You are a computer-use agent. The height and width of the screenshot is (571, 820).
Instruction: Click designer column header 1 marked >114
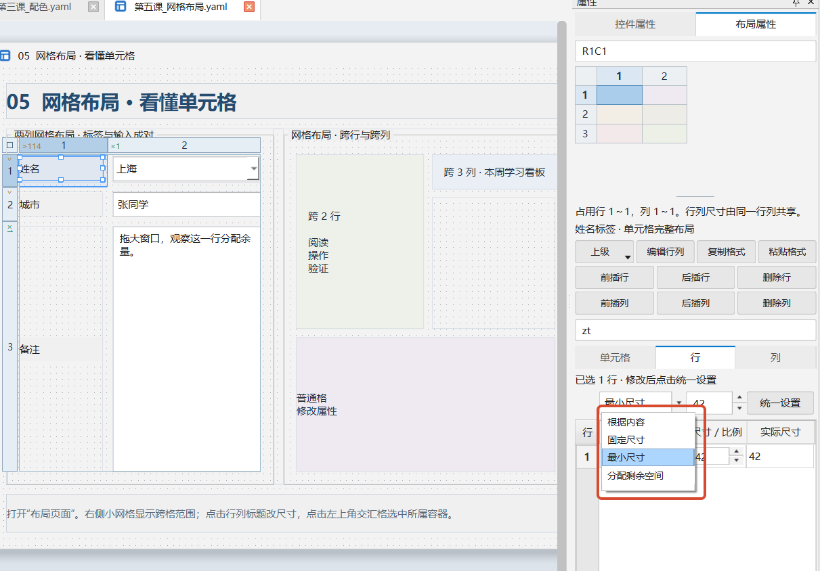click(63, 145)
